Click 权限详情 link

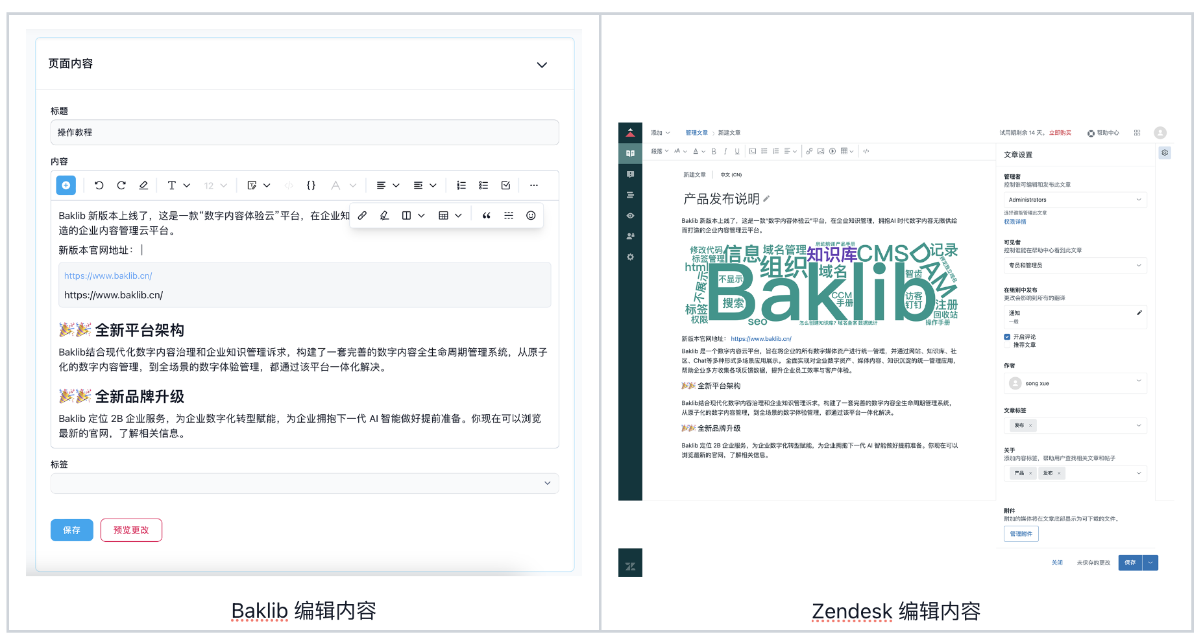(x=1015, y=222)
